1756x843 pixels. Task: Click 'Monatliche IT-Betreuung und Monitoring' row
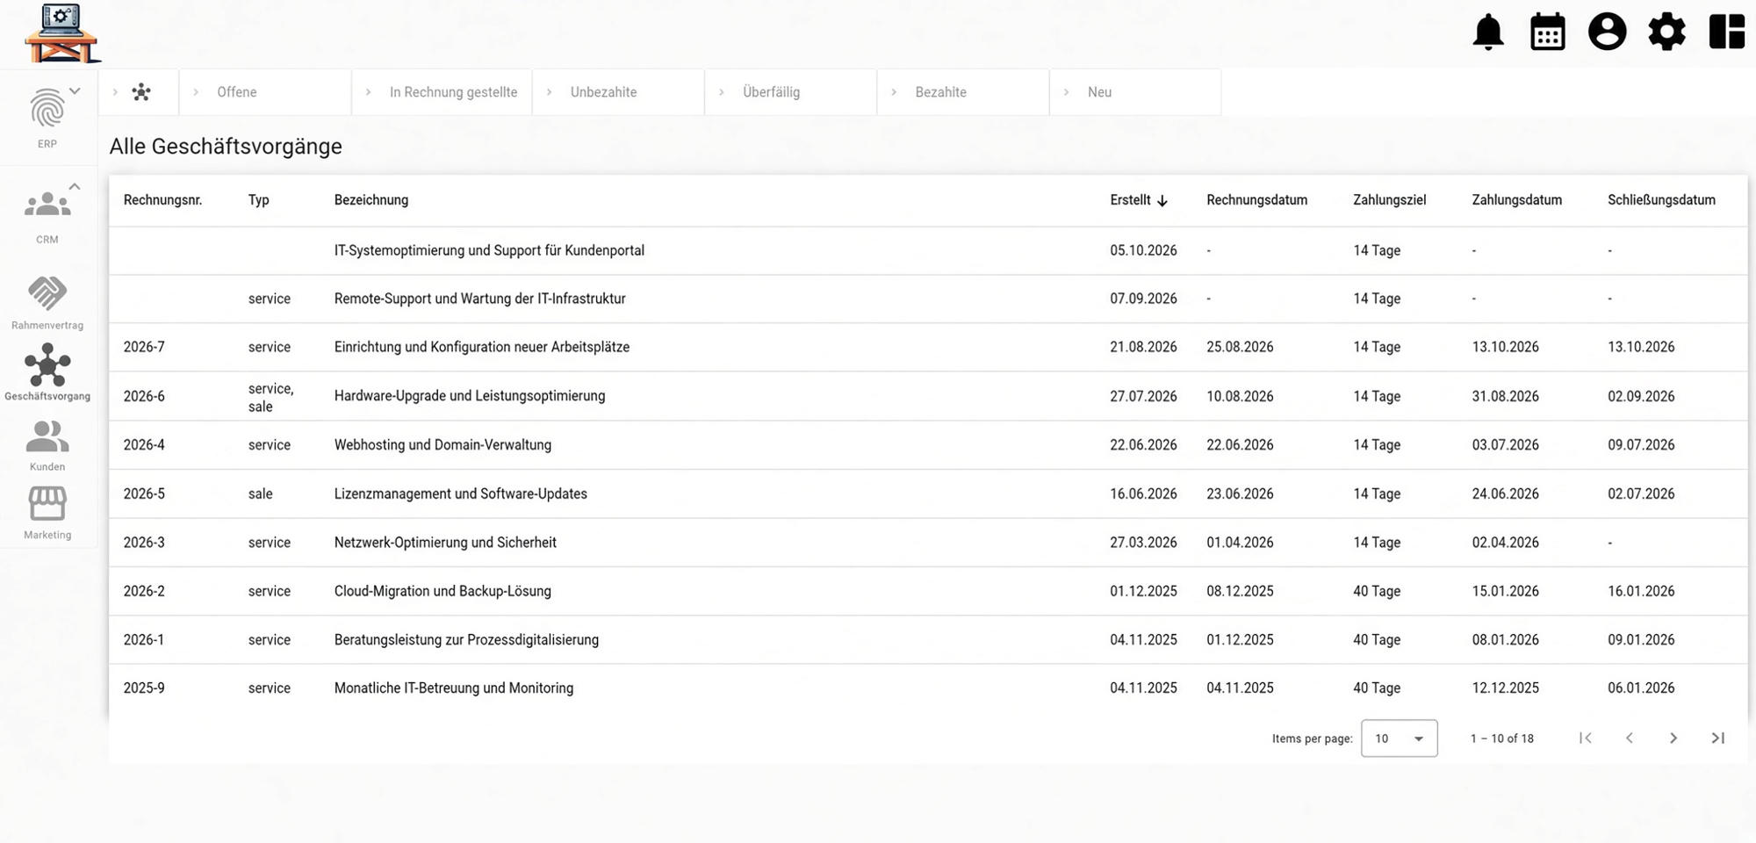tap(928, 688)
